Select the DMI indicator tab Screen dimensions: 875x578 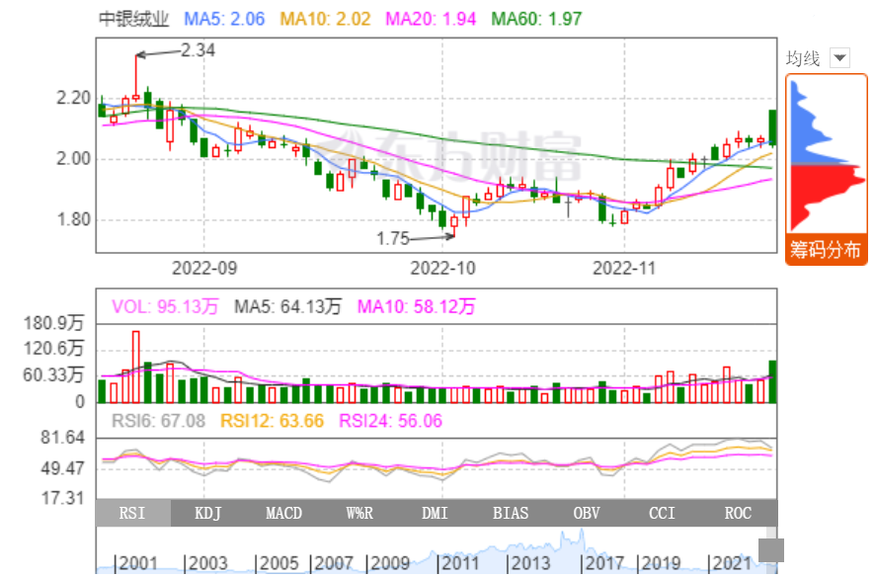click(435, 513)
